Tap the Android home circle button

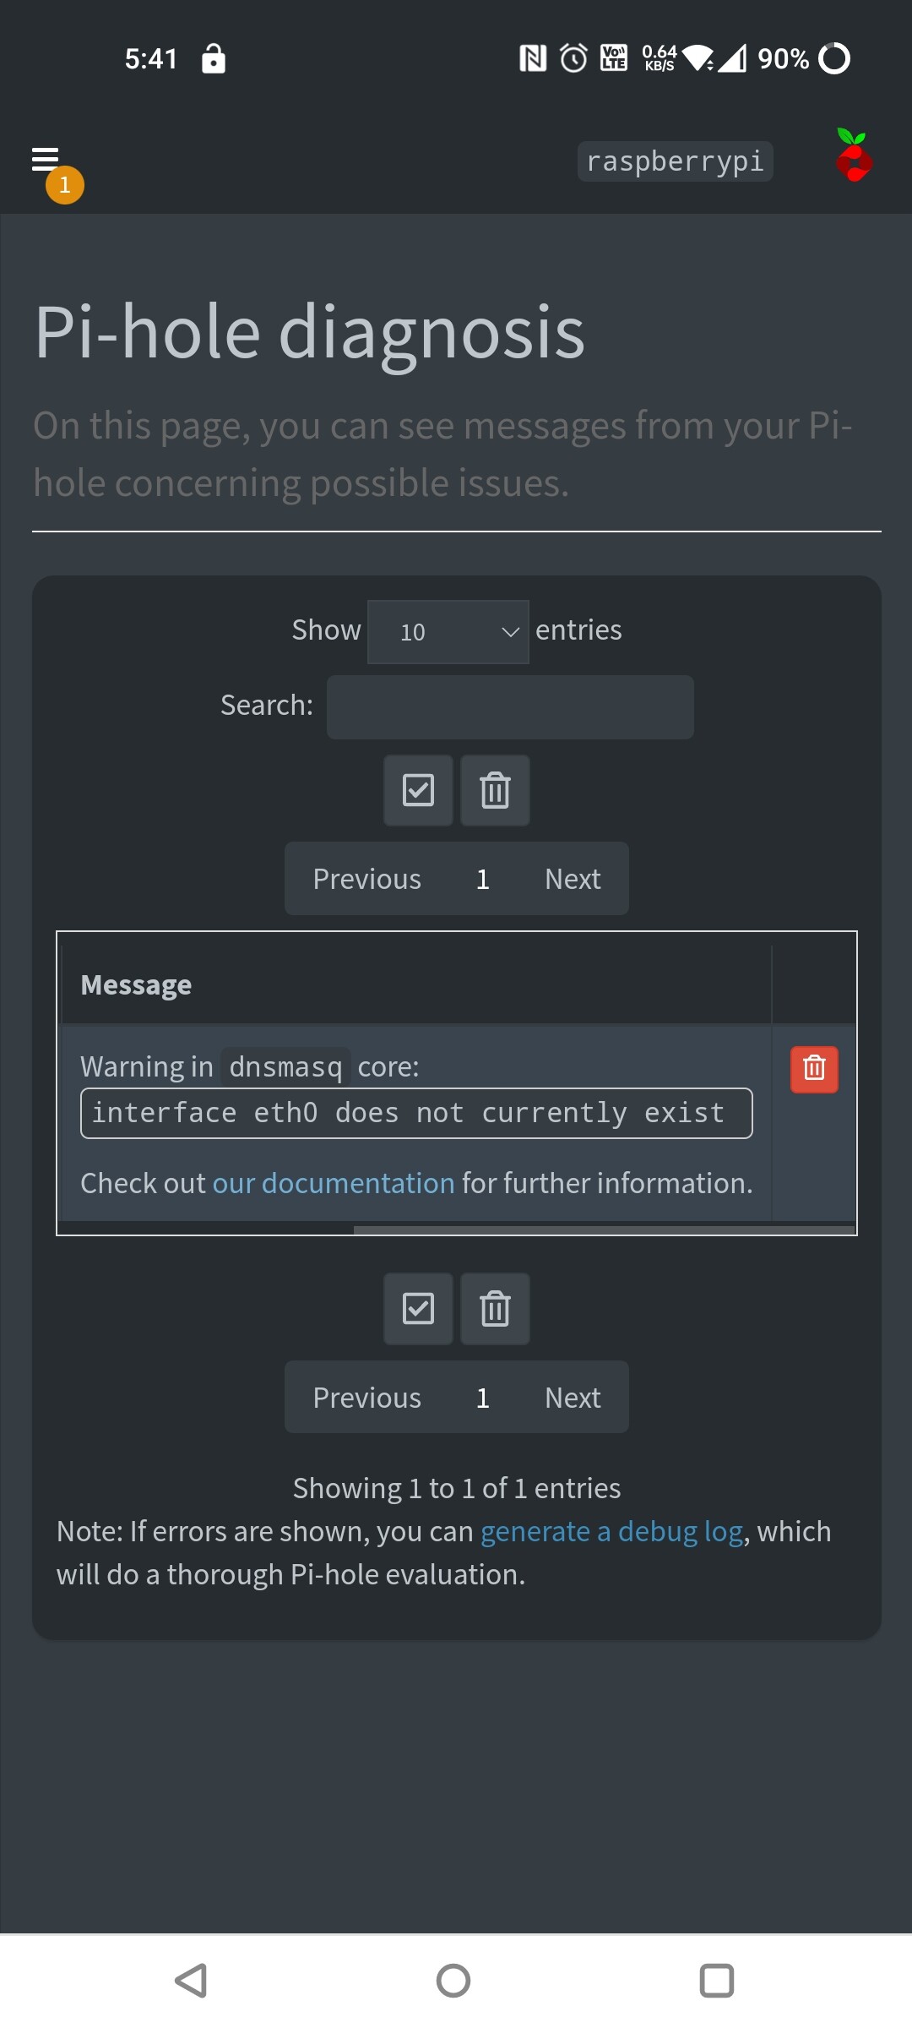453,1980
